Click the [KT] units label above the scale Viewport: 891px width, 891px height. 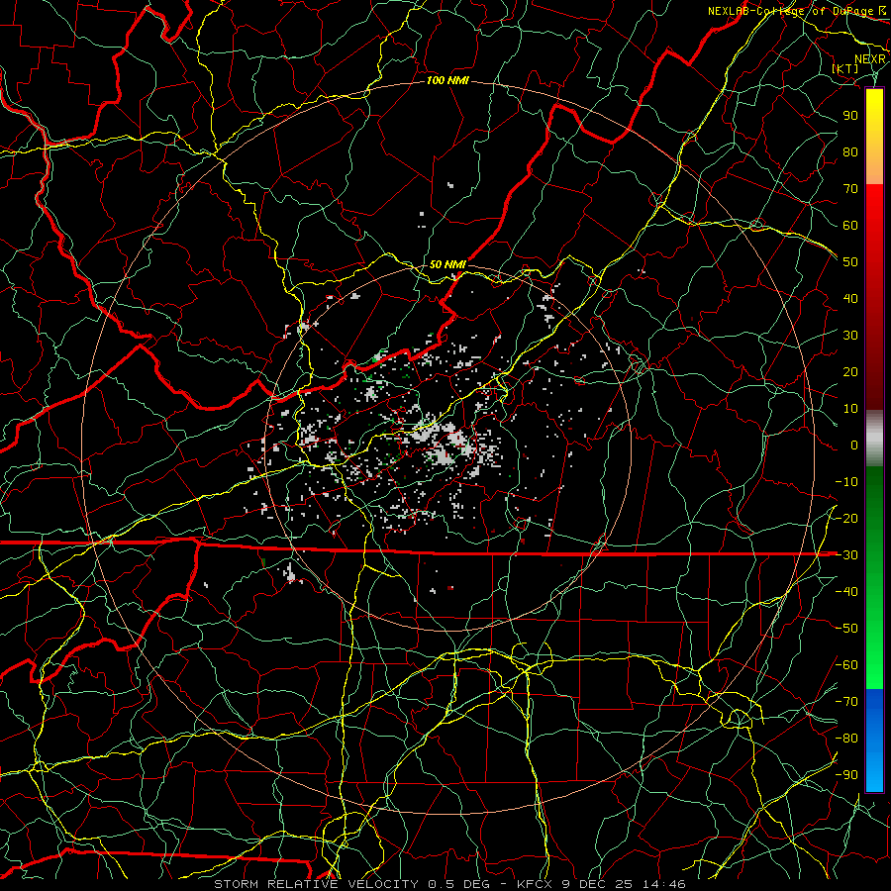[845, 68]
